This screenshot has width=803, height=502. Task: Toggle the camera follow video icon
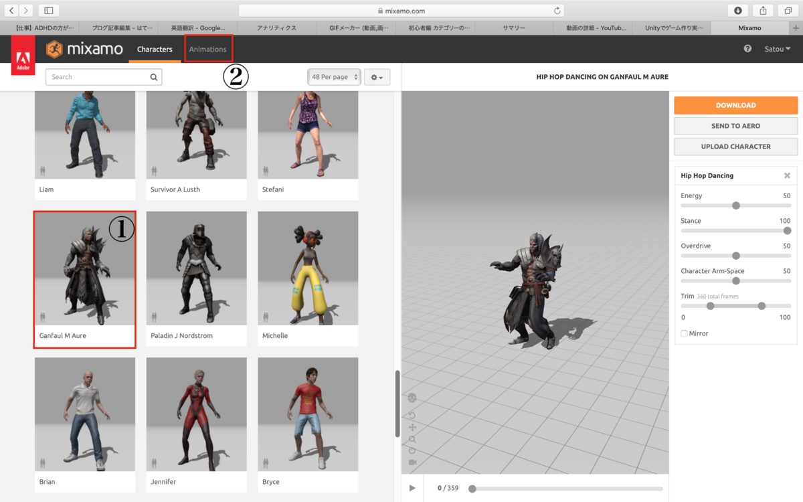click(412, 463)
